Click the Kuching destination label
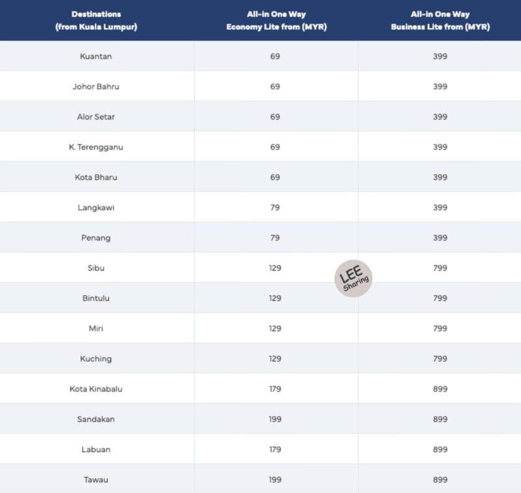Image resolution: width=521 pixels, height=493 pixels. tap(96, 358)
